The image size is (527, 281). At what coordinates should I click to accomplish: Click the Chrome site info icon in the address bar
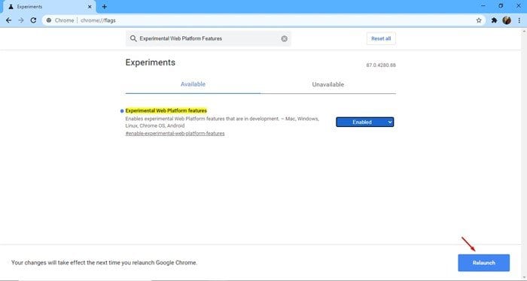click(x=49, y=20)
